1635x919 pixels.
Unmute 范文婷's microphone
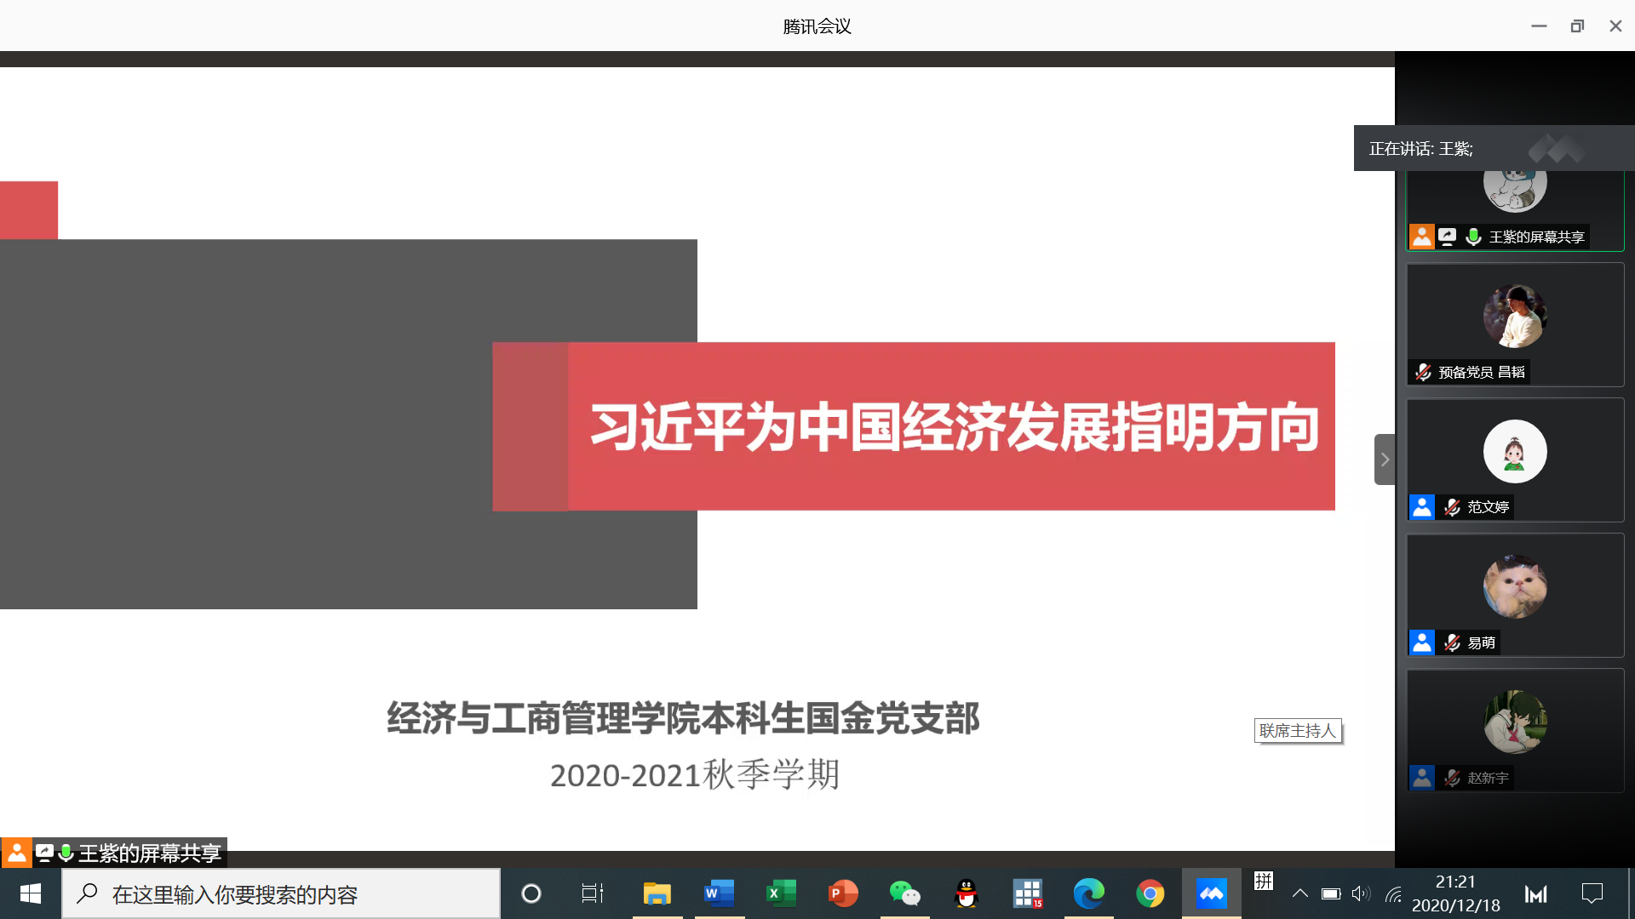1452,506
